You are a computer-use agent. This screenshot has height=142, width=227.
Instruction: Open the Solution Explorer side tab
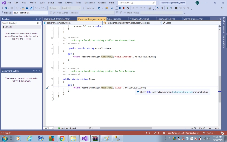click(224, 25)
